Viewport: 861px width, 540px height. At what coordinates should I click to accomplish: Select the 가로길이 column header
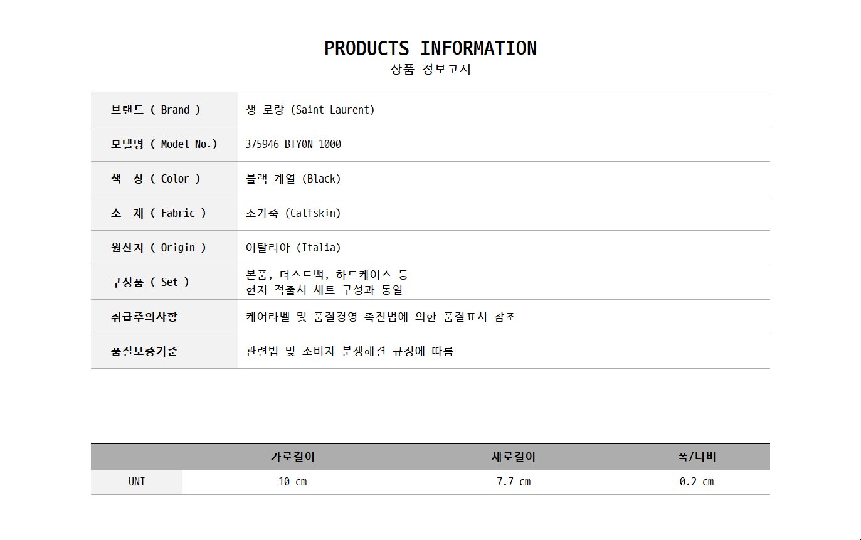coord(293,457)
